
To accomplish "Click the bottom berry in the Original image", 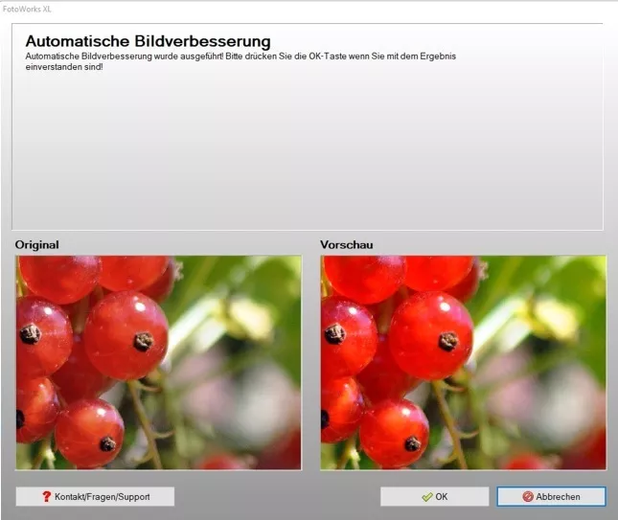I will click(x=88, y=433).
